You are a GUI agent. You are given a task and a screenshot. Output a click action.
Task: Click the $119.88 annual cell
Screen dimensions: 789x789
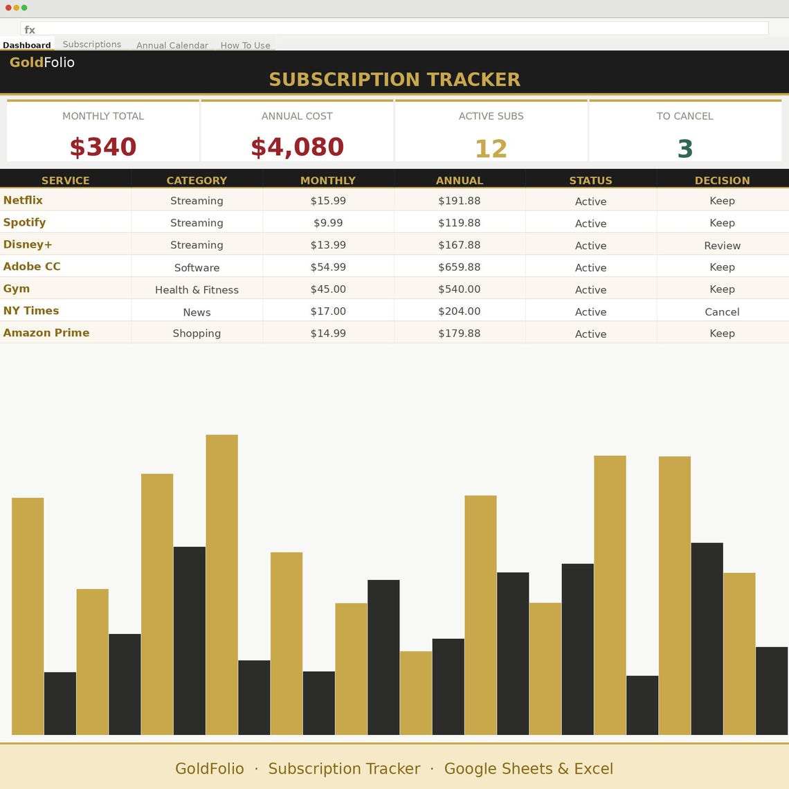tap(460, 222)
